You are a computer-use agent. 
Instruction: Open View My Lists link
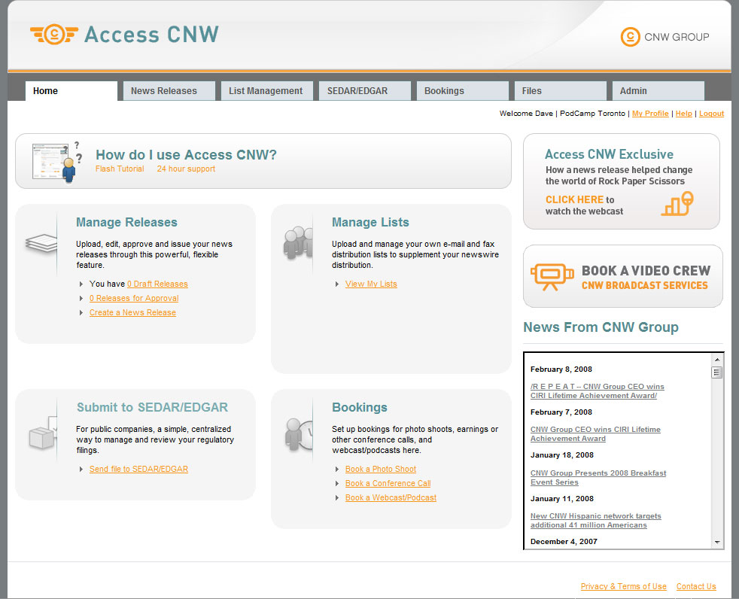coord(371,284)
